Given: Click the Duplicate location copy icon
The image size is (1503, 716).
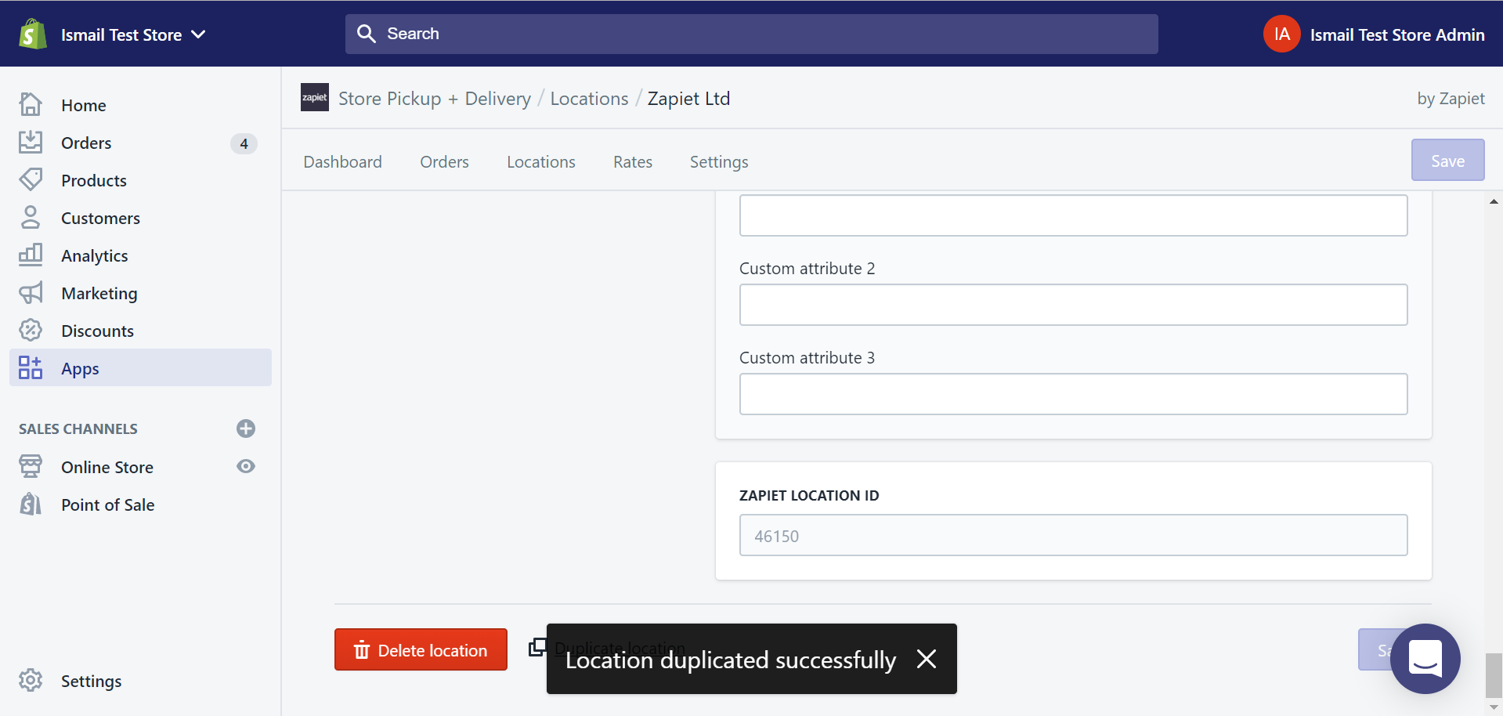Looking at the screenshot, I should [537, 647].
